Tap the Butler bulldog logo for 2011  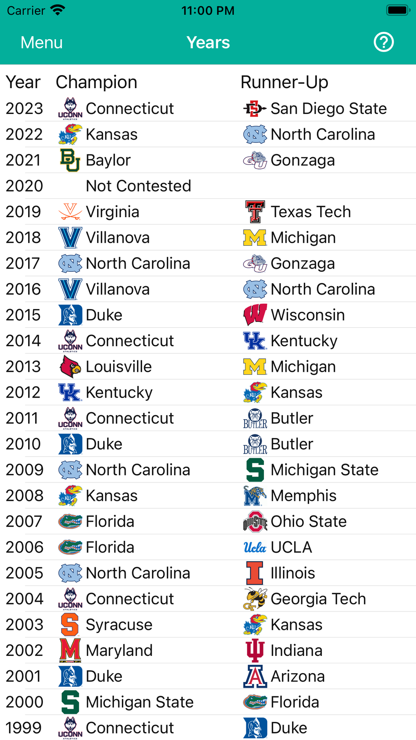(254, 418)
